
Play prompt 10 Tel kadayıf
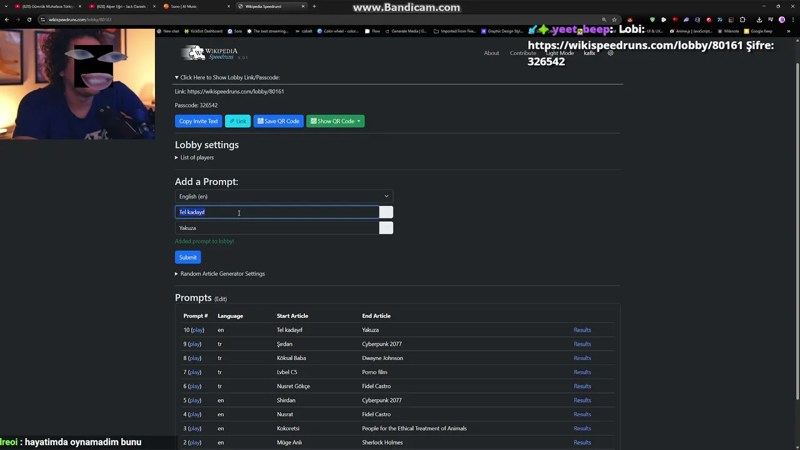tap(197, 330)
